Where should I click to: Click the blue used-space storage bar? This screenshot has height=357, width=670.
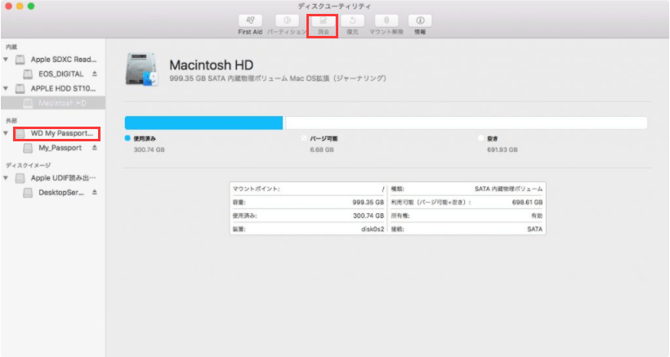pos(203,123)
